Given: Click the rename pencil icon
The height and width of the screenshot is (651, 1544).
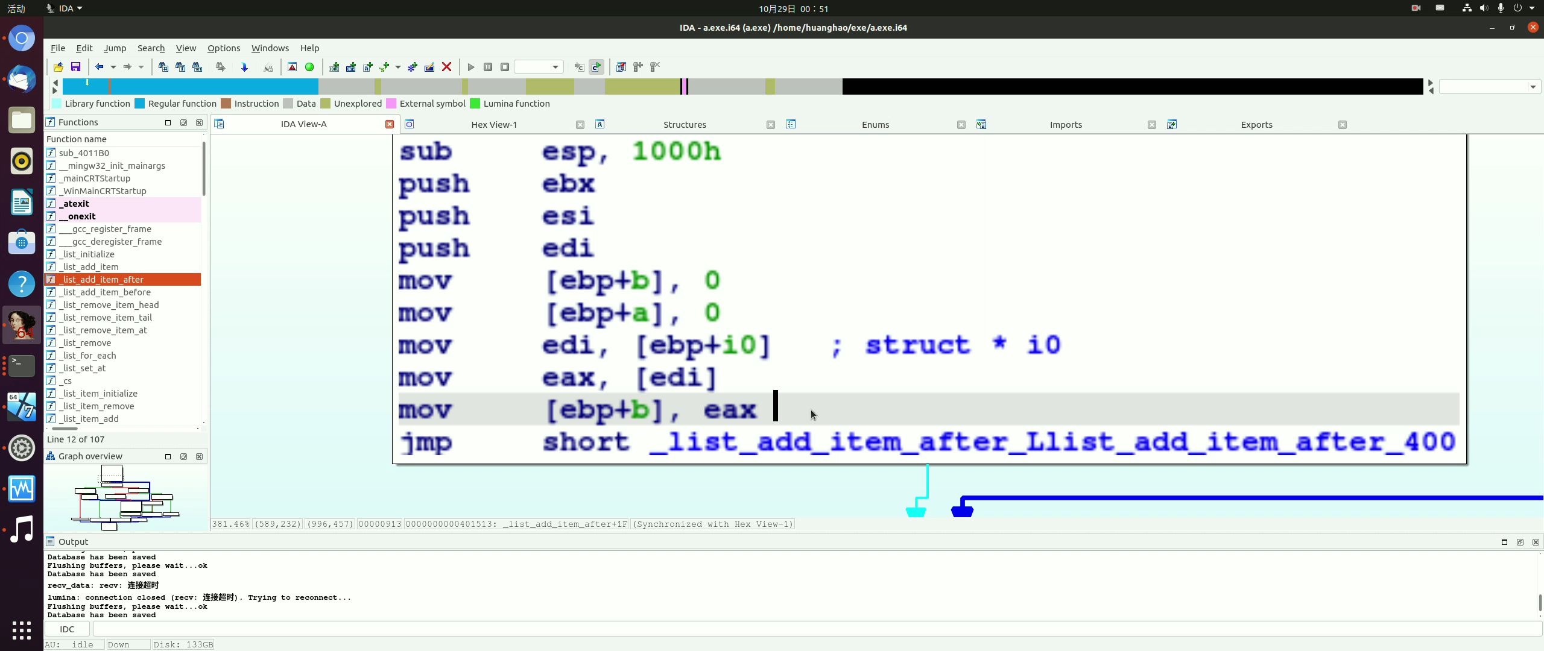Looking at the screenshot, I should pyautogui.click(x=429, y=67).
